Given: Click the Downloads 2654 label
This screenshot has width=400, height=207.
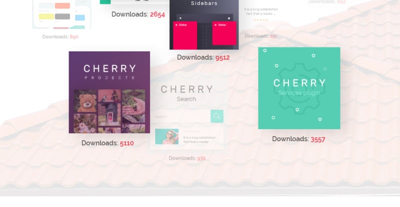Looking at the screenshot, I should coord(138,14).
